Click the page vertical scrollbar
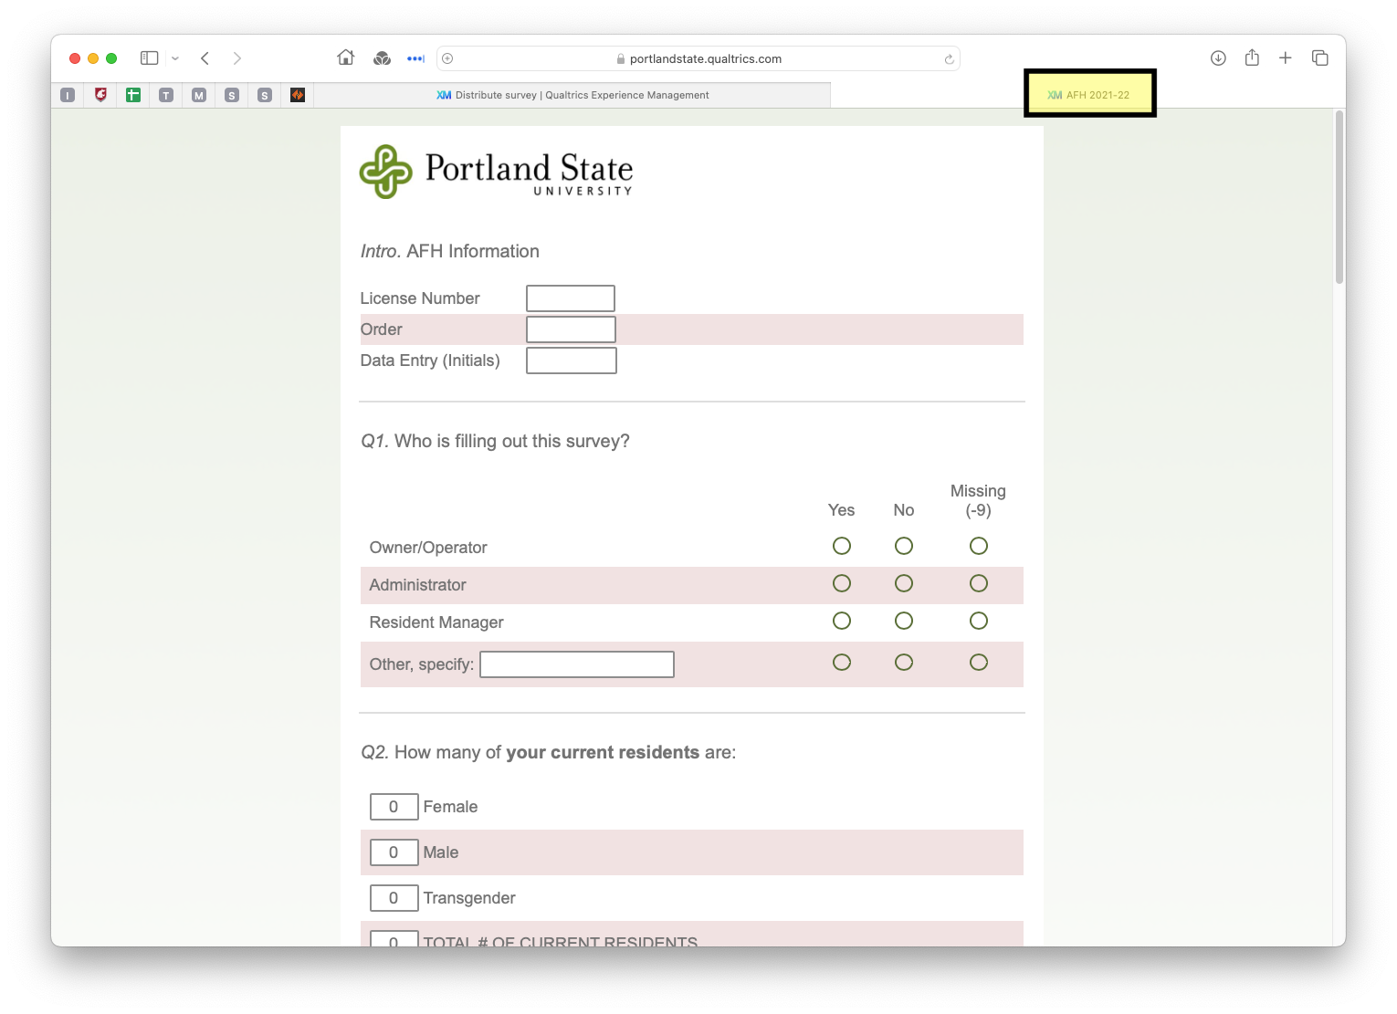This screenshot has height=1014, width=1397. (1339, 197)
